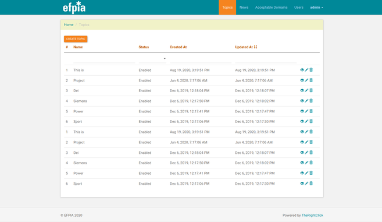The width and height of the screenshot is (382, 222).
Task: Edit the first Power topic with pencil icon
Action: click(306, 111)
